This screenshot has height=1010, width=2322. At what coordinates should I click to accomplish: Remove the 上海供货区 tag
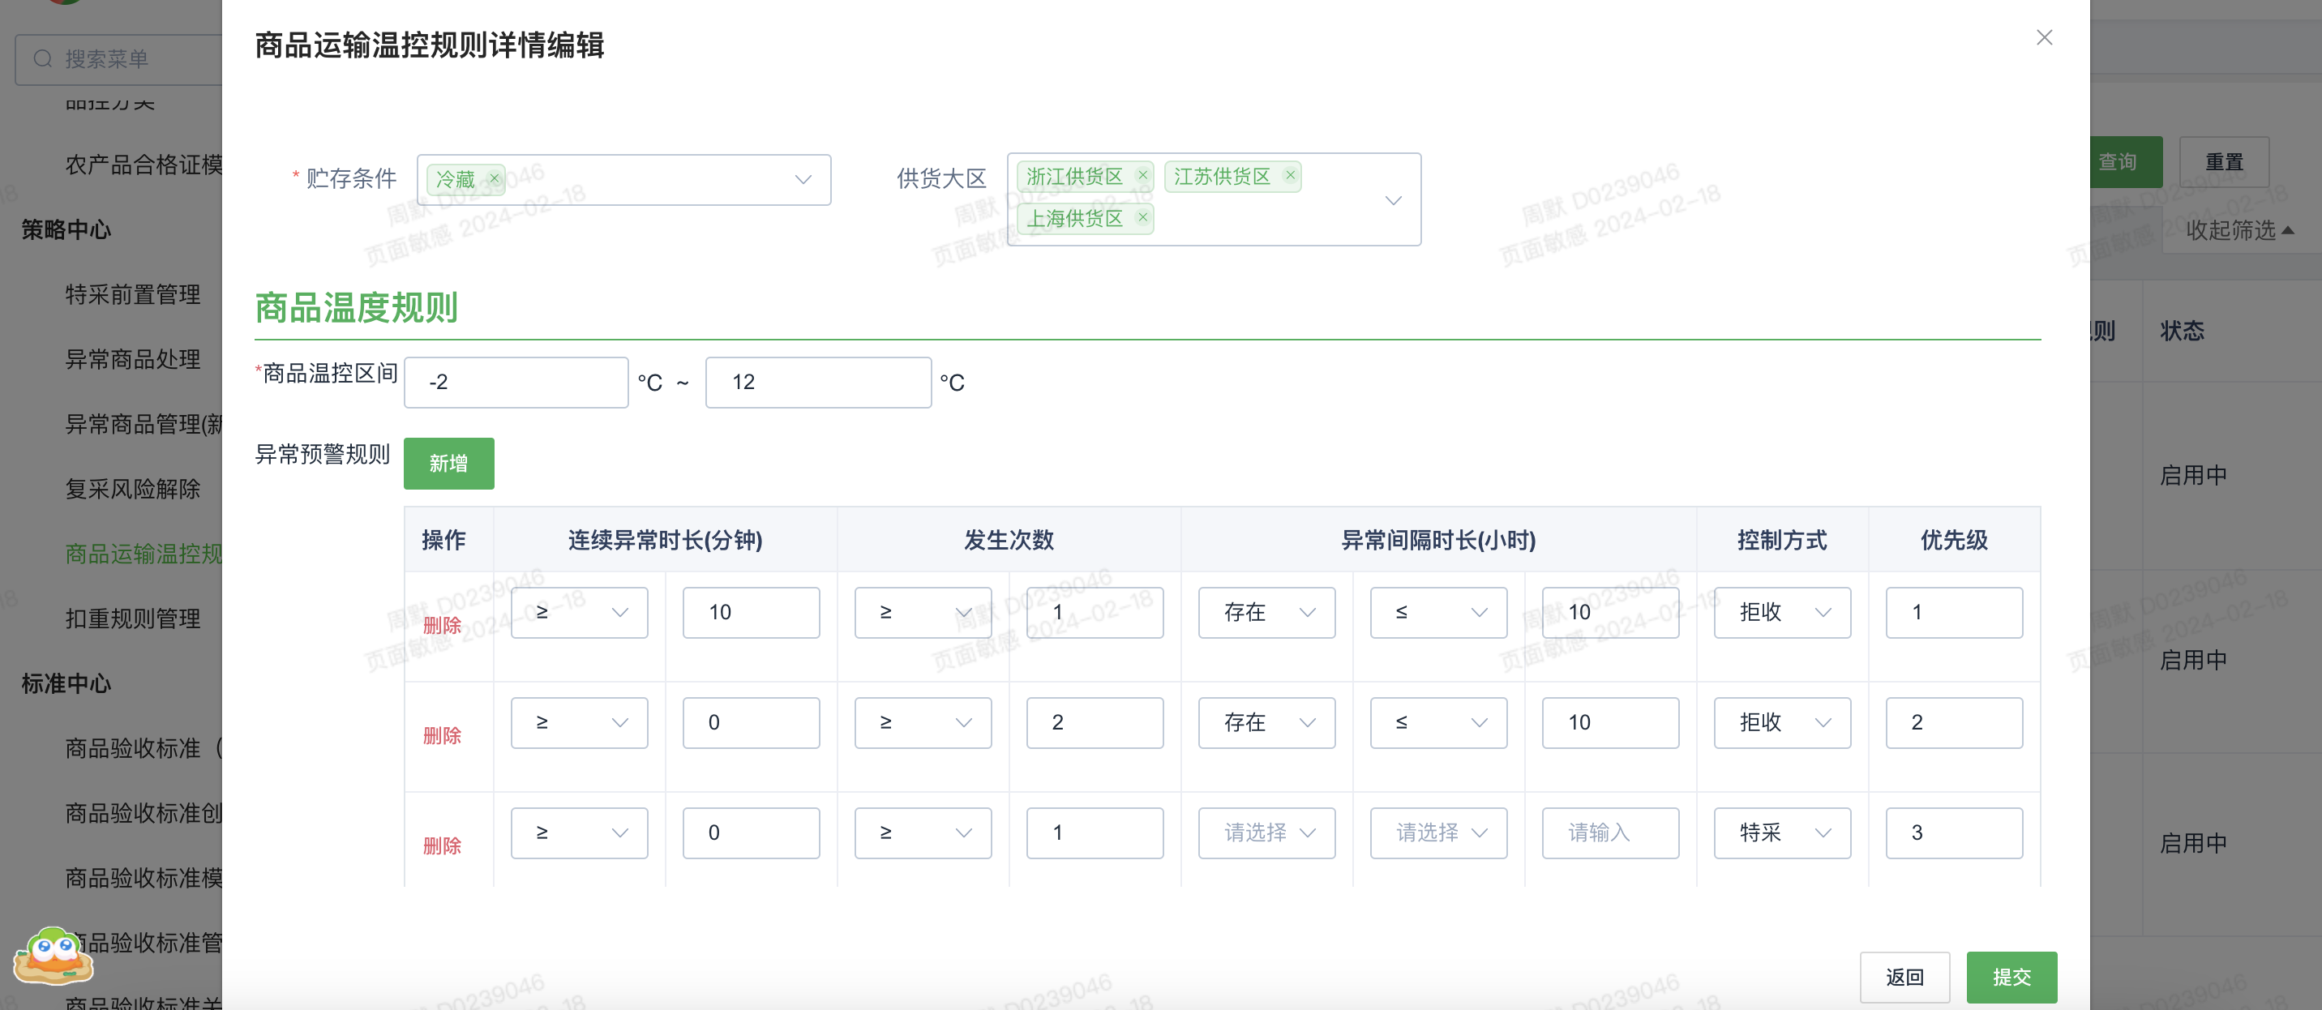coord(1142,216)
